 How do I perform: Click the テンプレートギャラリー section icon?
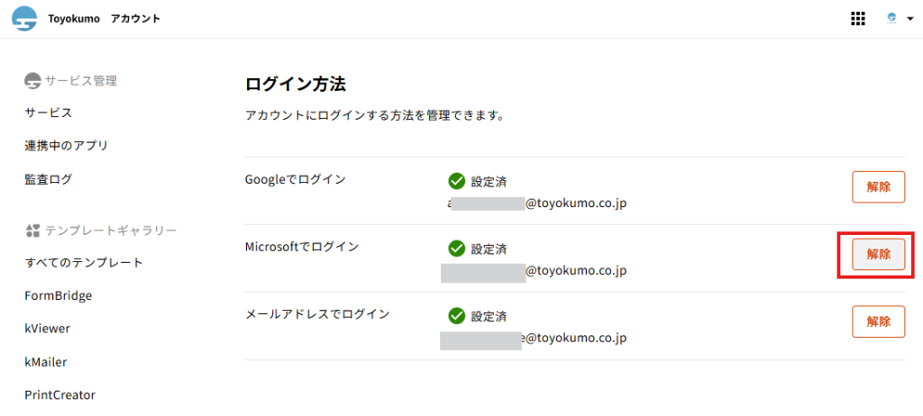point(33,231)
